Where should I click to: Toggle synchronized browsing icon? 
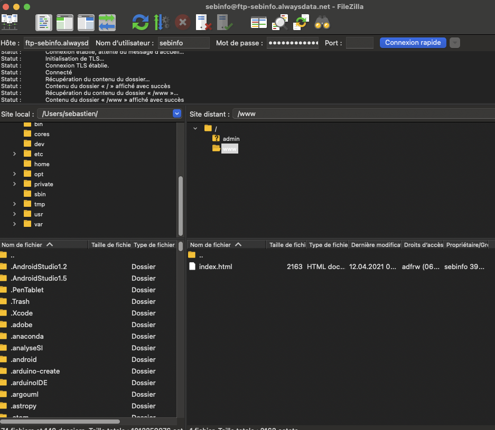tap(301, 22)
